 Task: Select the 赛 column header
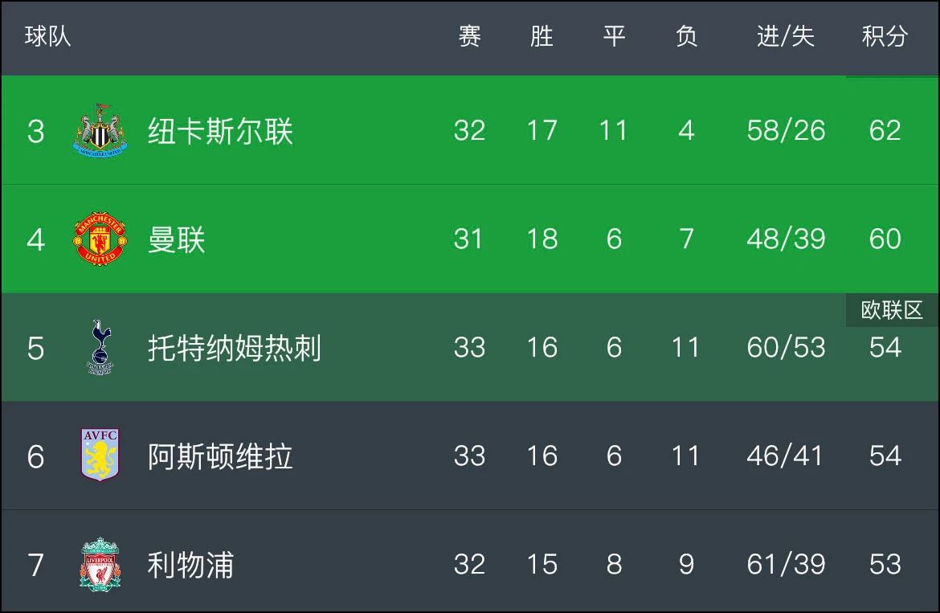tap(469, 36)
